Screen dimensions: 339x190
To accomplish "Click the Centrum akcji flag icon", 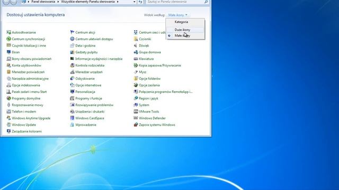I will [x=72, y=32].
